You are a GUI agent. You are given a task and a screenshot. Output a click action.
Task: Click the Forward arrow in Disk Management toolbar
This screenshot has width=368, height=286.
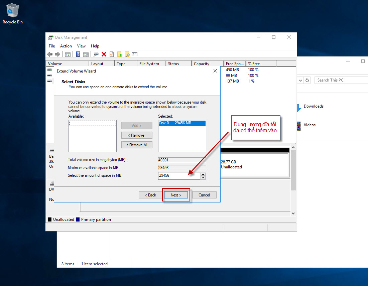pyautogui.click(x=57, y=54)
